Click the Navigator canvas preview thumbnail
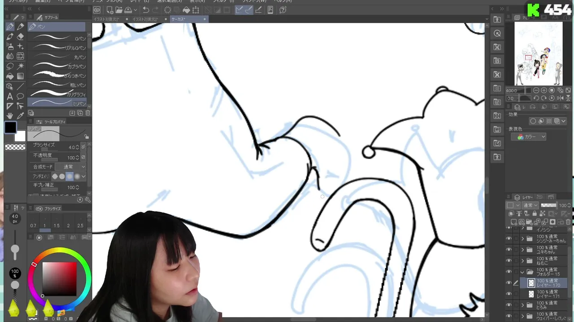 tap(538, 54)
